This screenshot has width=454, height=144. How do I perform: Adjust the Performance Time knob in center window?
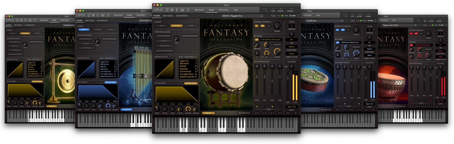click(176, 39)
